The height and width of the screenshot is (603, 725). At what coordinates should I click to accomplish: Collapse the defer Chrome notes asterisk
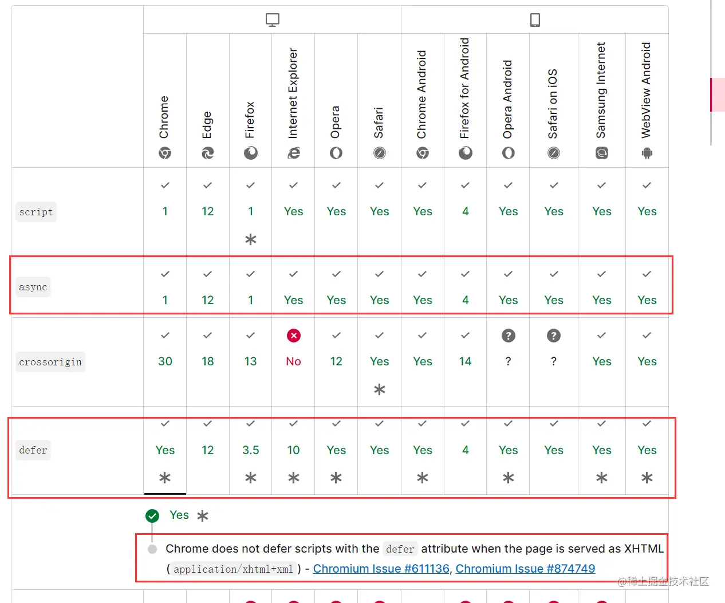(x=165, y=478)
